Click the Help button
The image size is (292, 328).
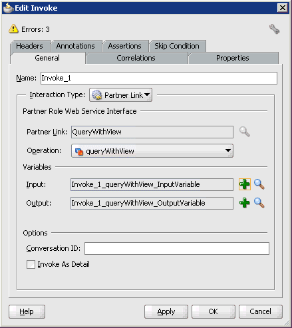pos(27,311)
